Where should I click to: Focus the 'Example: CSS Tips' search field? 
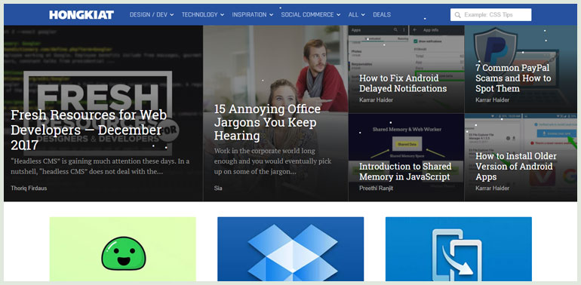(x=490, y=15)
